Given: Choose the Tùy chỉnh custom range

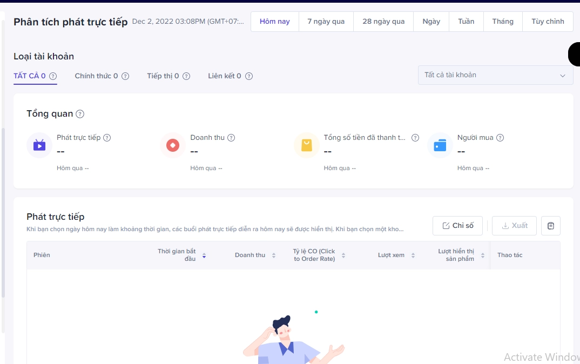Looking at the screenshot, I should pyautogui.click(x=548, y=22).
